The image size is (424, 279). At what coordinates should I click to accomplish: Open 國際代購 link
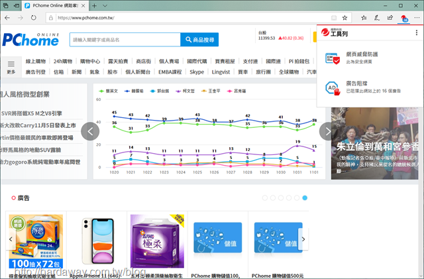[x=197, y=62]
